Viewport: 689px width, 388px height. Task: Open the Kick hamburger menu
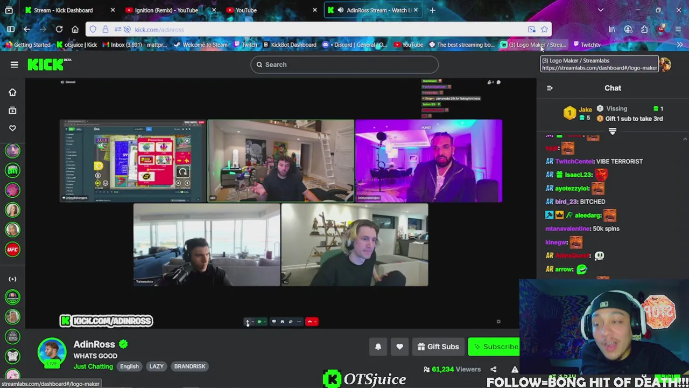point(15,65)
